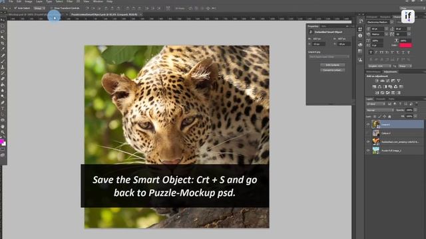Select the Horizontal Type tool
Screen dimensions: 426x239
click(3, 108)
